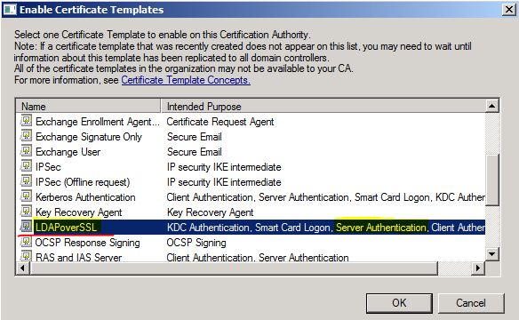Click the OCSP Response Signing template icon
The height and width of the screenshot is (320, 519).
[x=26, y=242]
